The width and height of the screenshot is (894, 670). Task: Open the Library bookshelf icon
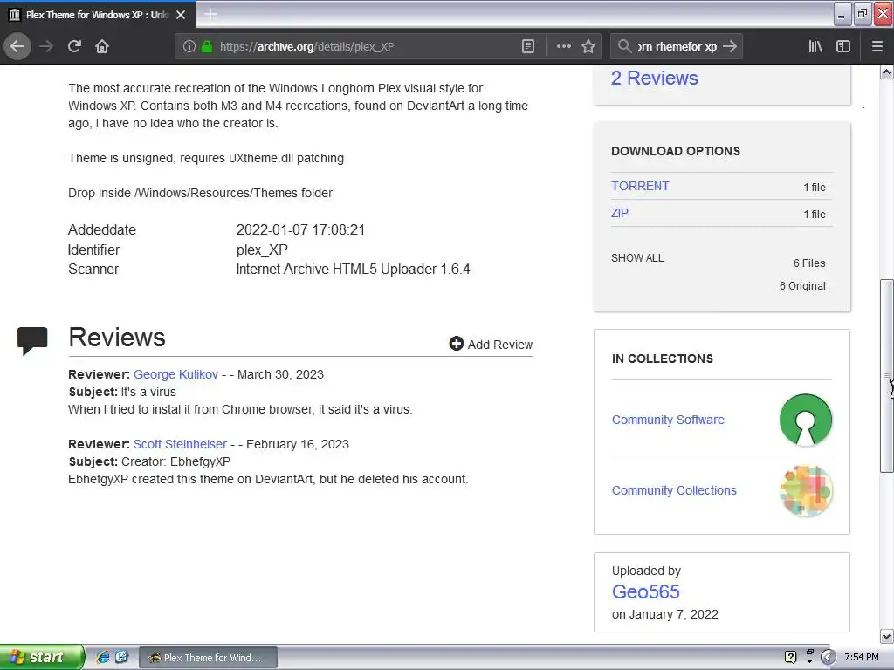click(815, 47)
